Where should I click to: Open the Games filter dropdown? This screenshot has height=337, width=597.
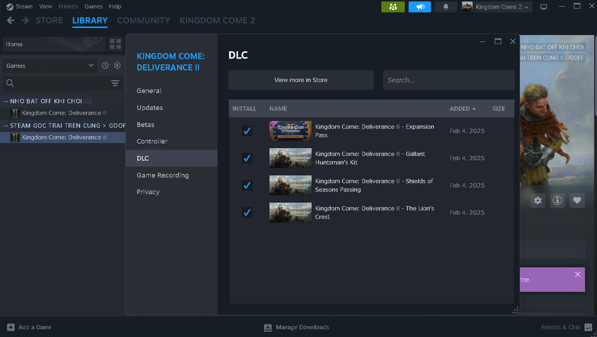(x=50, y=66)
